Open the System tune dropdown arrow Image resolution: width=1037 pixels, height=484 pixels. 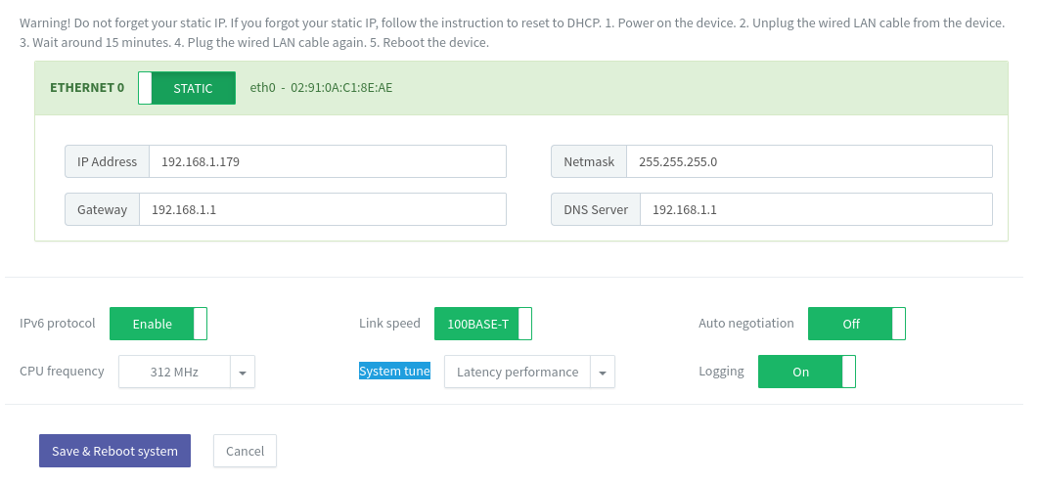(603, 372)
